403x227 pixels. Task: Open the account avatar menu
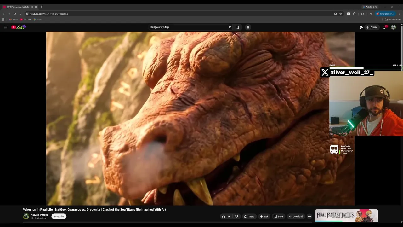click(x=393, y=27)
